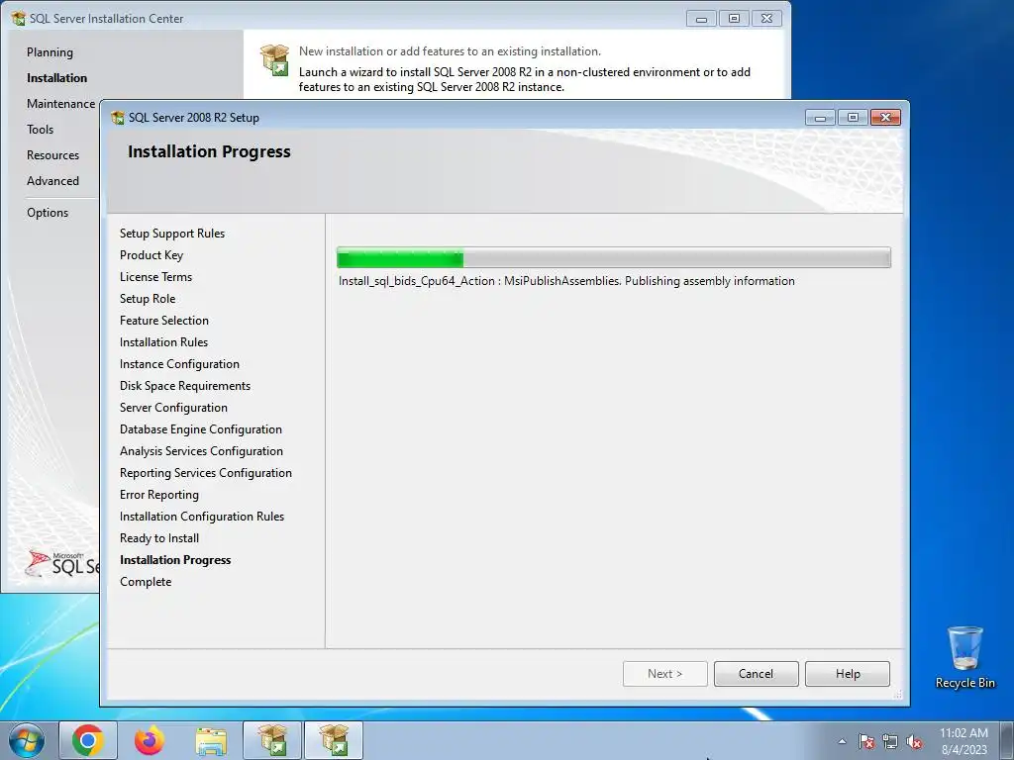Image resolution: width=1014 pixels, height=760 pixels.
Task: Open Tools in Installation Center sidebar
Action: click(40, 130)
